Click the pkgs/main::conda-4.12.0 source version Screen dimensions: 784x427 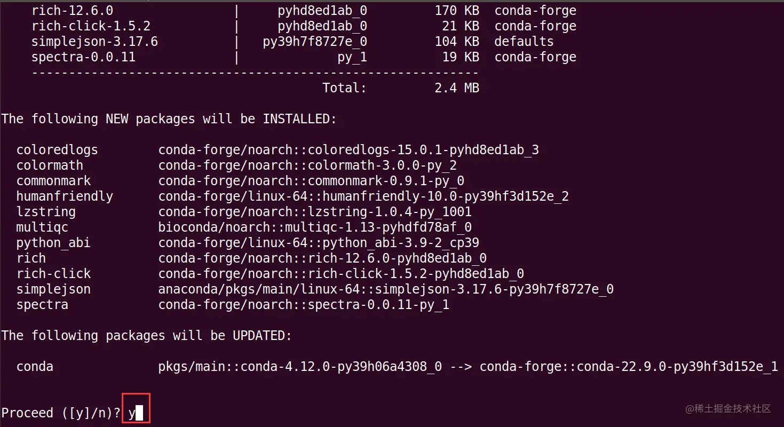point(300,366)
